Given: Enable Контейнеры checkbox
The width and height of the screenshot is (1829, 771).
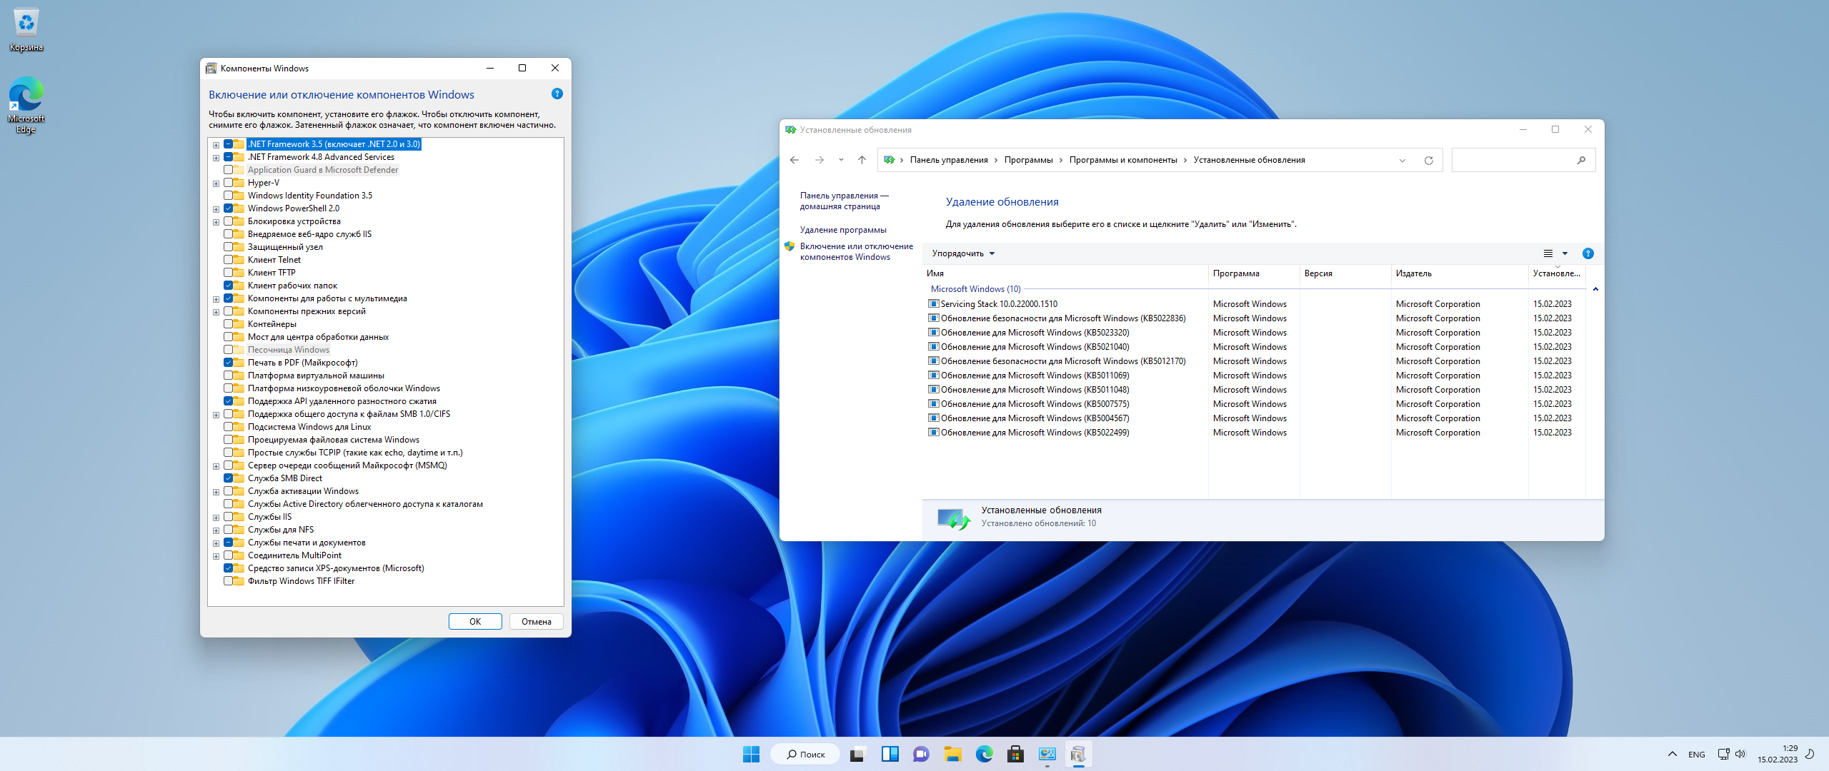Looking at the screenshot, I should coord(229,324).
